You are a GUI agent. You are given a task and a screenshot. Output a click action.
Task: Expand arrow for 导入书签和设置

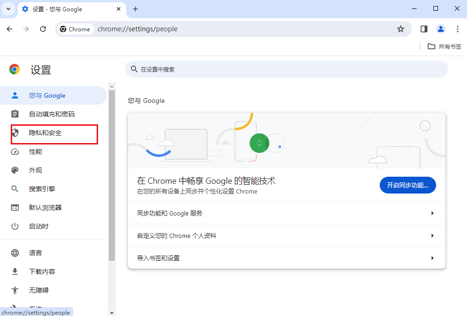tap(432, 258)
